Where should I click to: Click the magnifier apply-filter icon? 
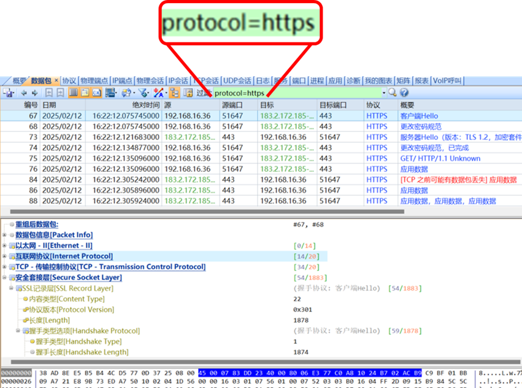393,92
